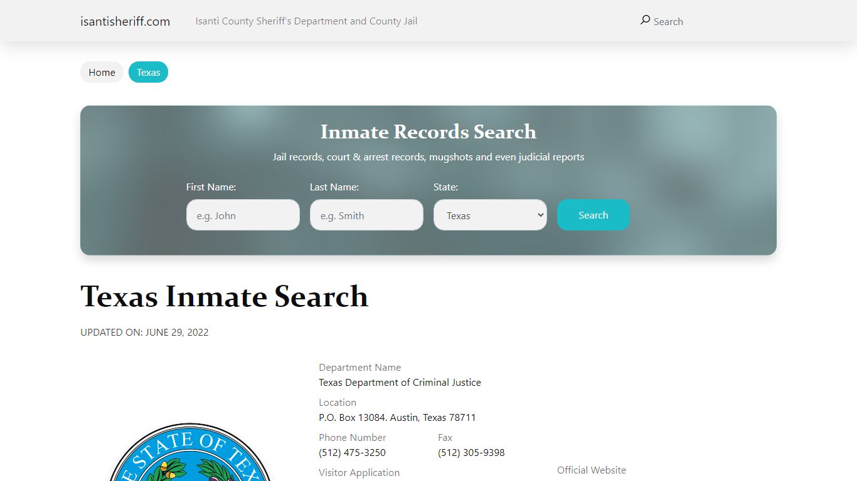
Task: Open the State dropdown showing Texas
Action: (490, 215)
